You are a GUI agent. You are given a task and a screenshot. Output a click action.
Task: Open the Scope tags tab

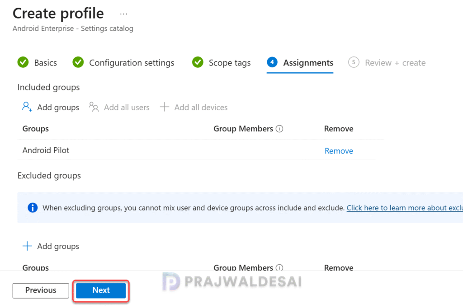[x=221, y=62]
